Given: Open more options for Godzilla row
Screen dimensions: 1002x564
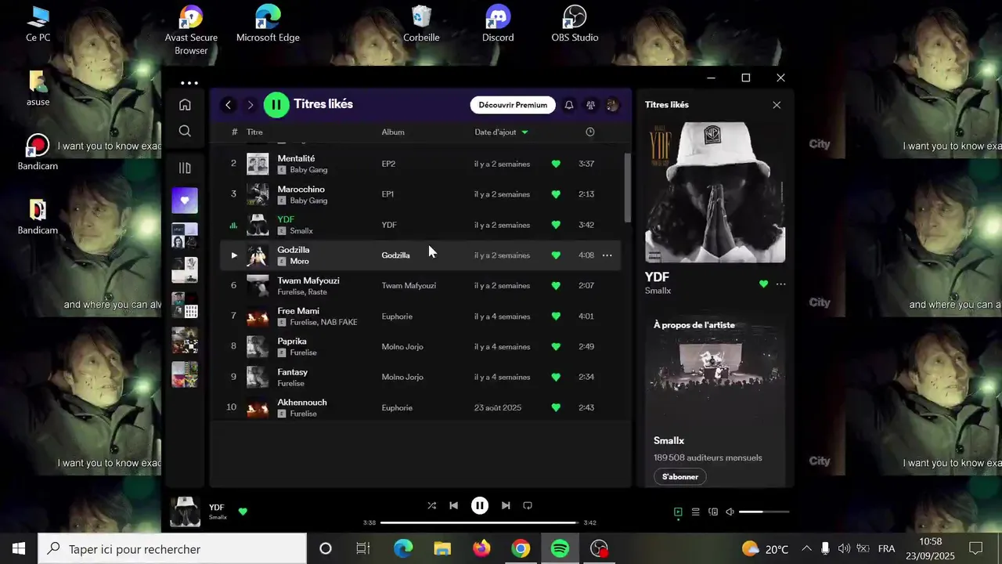Looking at the screenshot, I should pyautogui.click(x=607, y=255).
